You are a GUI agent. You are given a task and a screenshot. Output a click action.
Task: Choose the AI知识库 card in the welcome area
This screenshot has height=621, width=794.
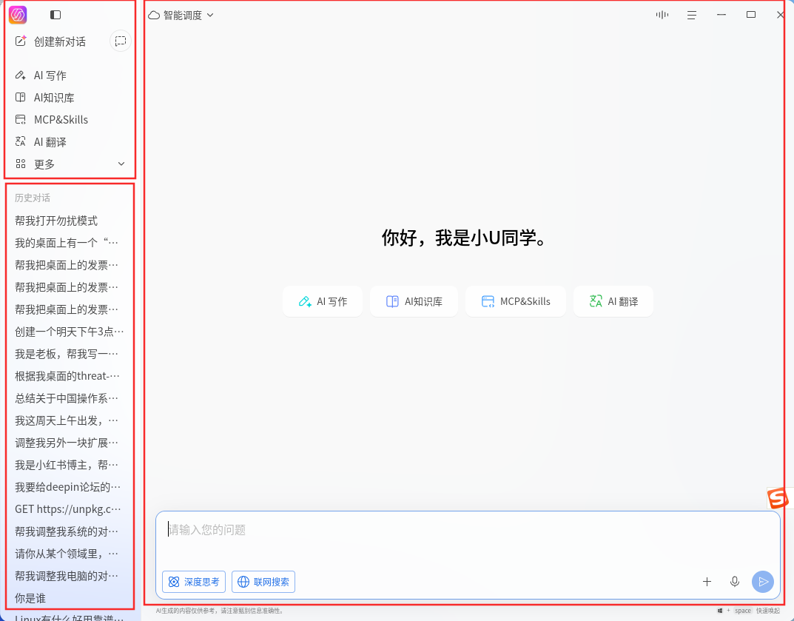tap(414, 301)
